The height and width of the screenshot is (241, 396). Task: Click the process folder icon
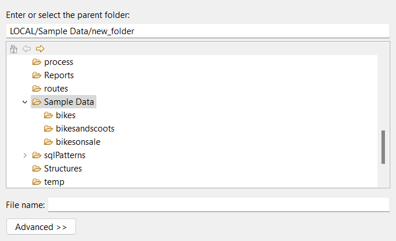click(x=37, y=62)
